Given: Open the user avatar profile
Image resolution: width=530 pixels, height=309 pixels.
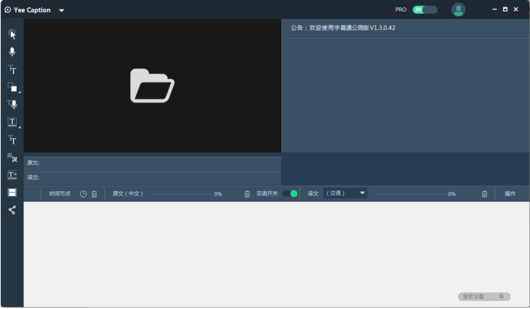Looking at the screenshot, I should [x=458, y=10].
